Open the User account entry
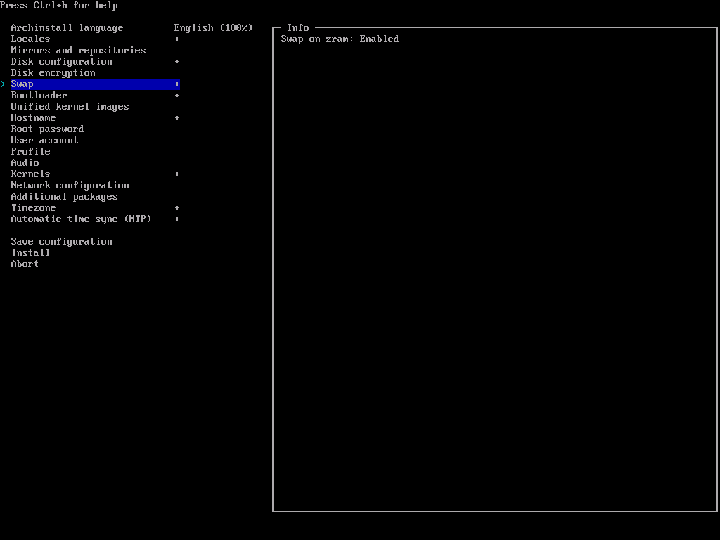The height and width of the screenshot is (540, 720). tap(44, 141)
